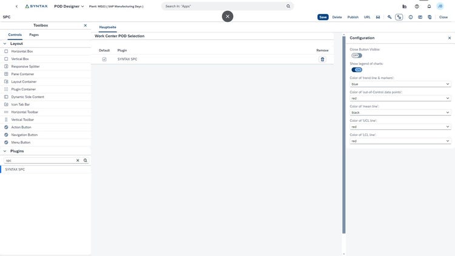Image resolution: width=455 pixels, height=256 pixels.
Task: Click the URL button
Action: pos(367,17)
